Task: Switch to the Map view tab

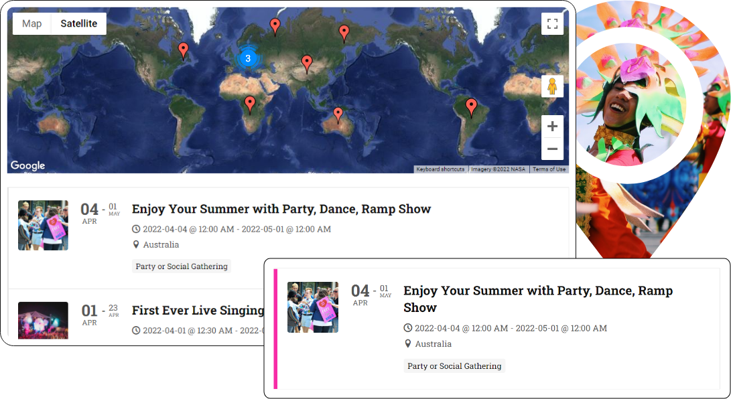Action: pyautogui.click(x=32, y=23)
